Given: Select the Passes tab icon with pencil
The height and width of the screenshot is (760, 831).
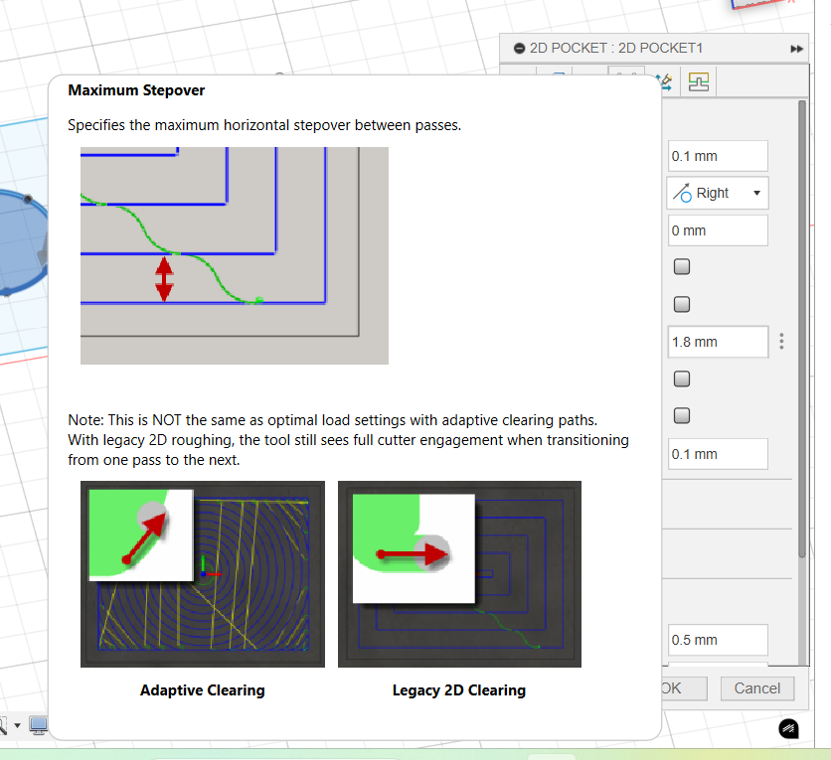Looking at the screenshot, I should pos(665,82).
